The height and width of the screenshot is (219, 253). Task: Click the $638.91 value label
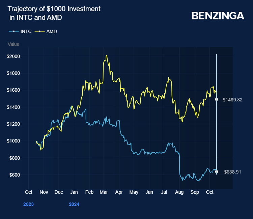(x=232, y=172)
